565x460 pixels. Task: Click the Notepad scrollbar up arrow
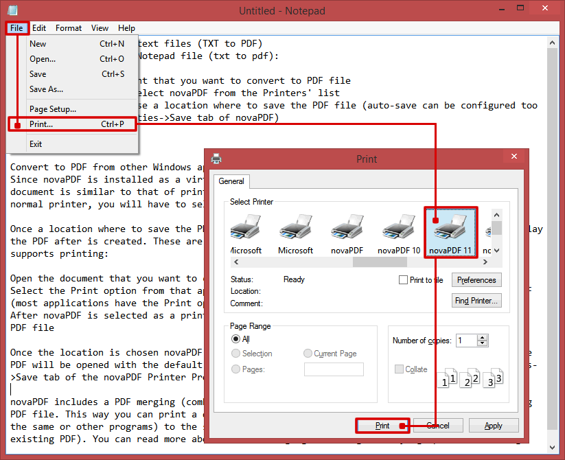553,43
